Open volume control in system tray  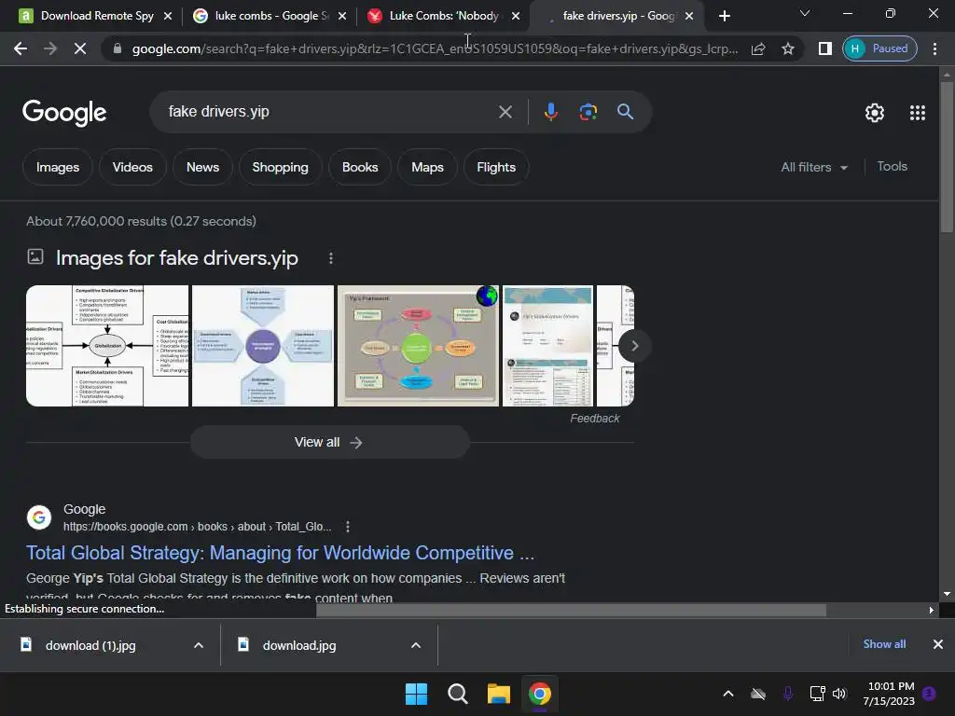pos(839,694)
